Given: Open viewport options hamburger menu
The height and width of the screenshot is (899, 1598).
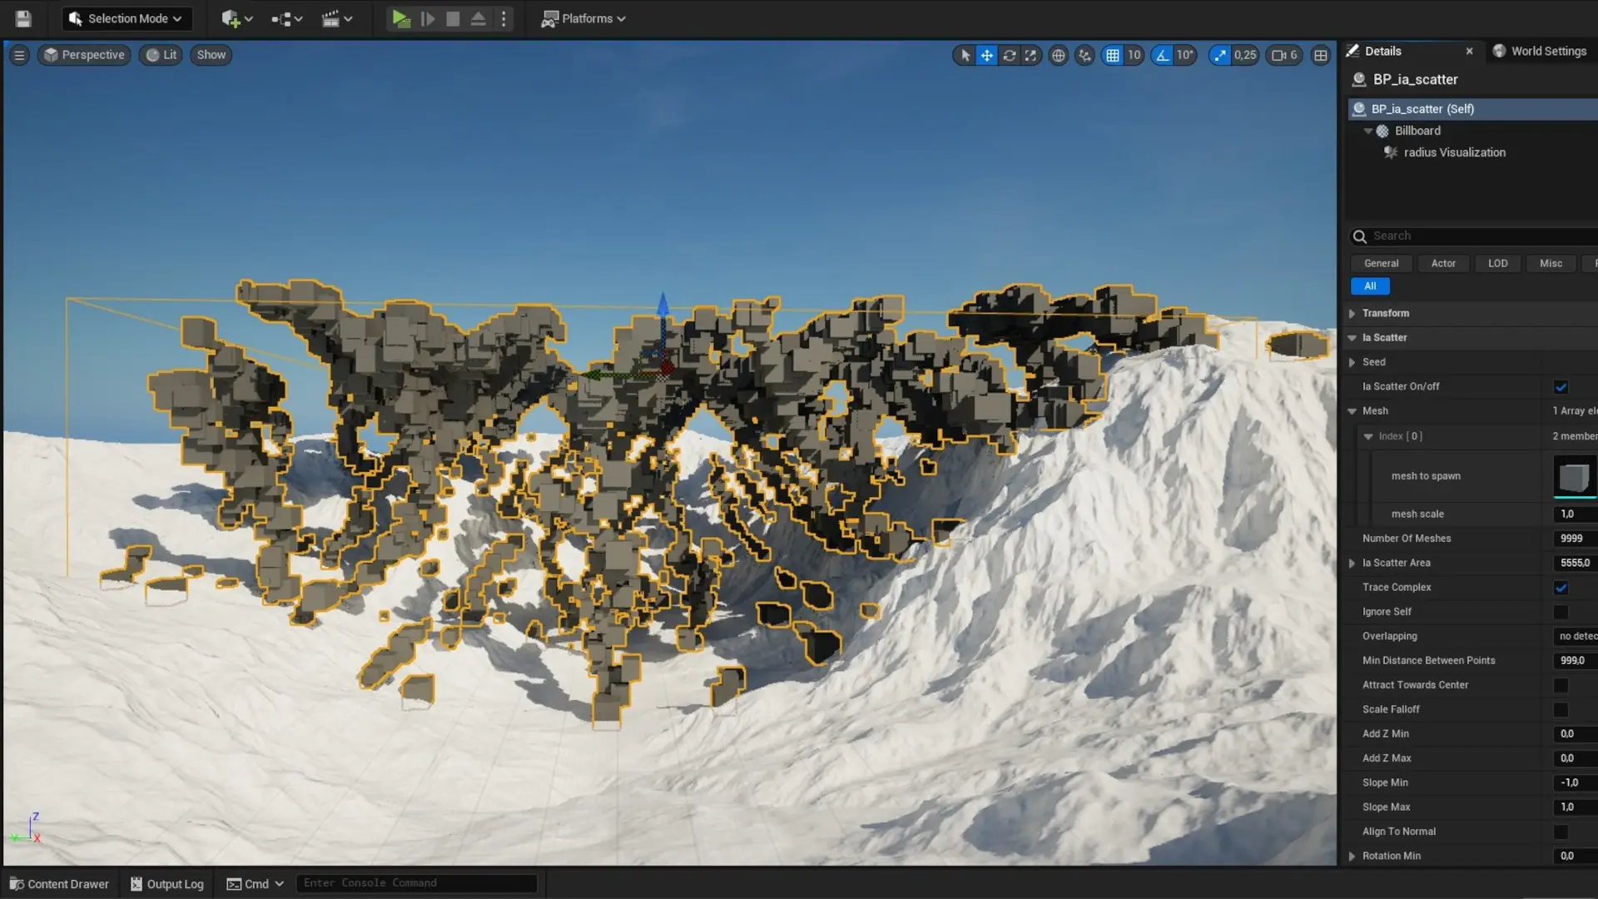Looking at the screenshot, I should coord(19,55).
